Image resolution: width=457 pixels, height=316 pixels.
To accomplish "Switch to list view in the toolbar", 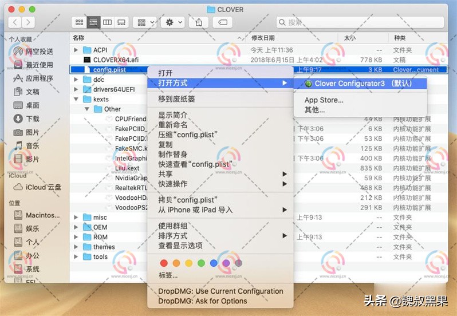I will 93,22.
